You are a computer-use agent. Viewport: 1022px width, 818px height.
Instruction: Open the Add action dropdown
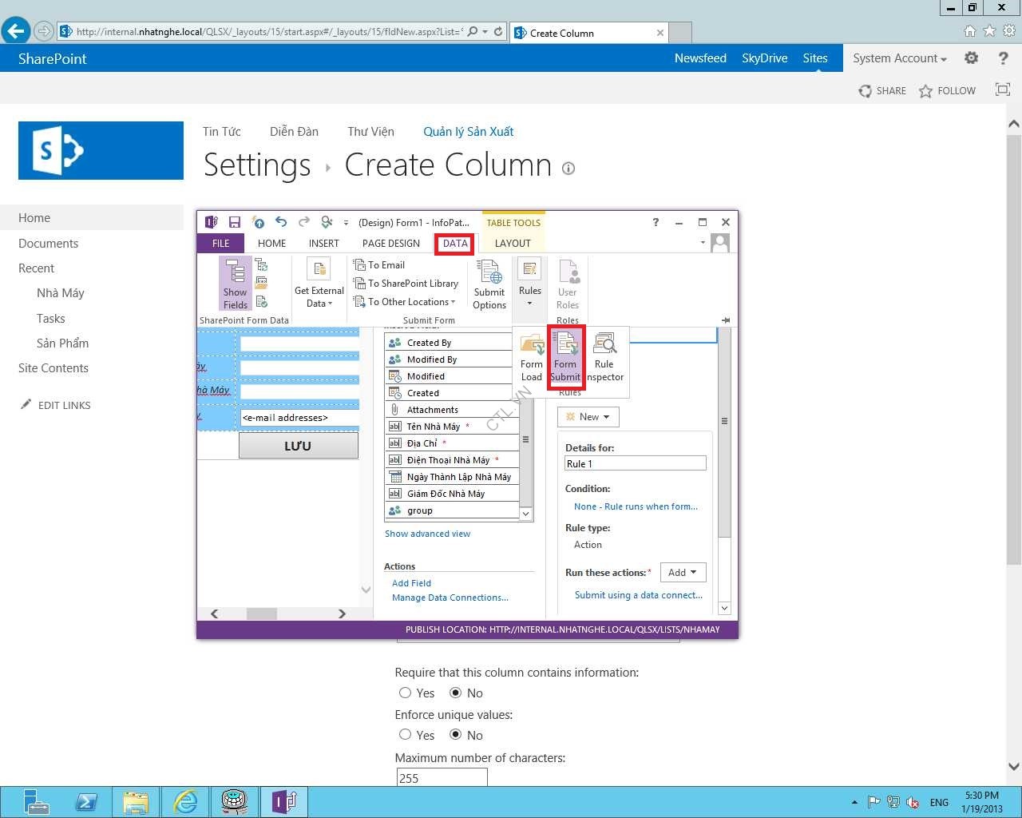click(683, 573)
